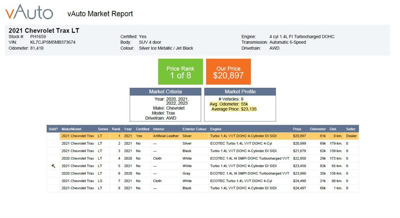
Task: Click the Odometer column header
Action: [318, 129]
